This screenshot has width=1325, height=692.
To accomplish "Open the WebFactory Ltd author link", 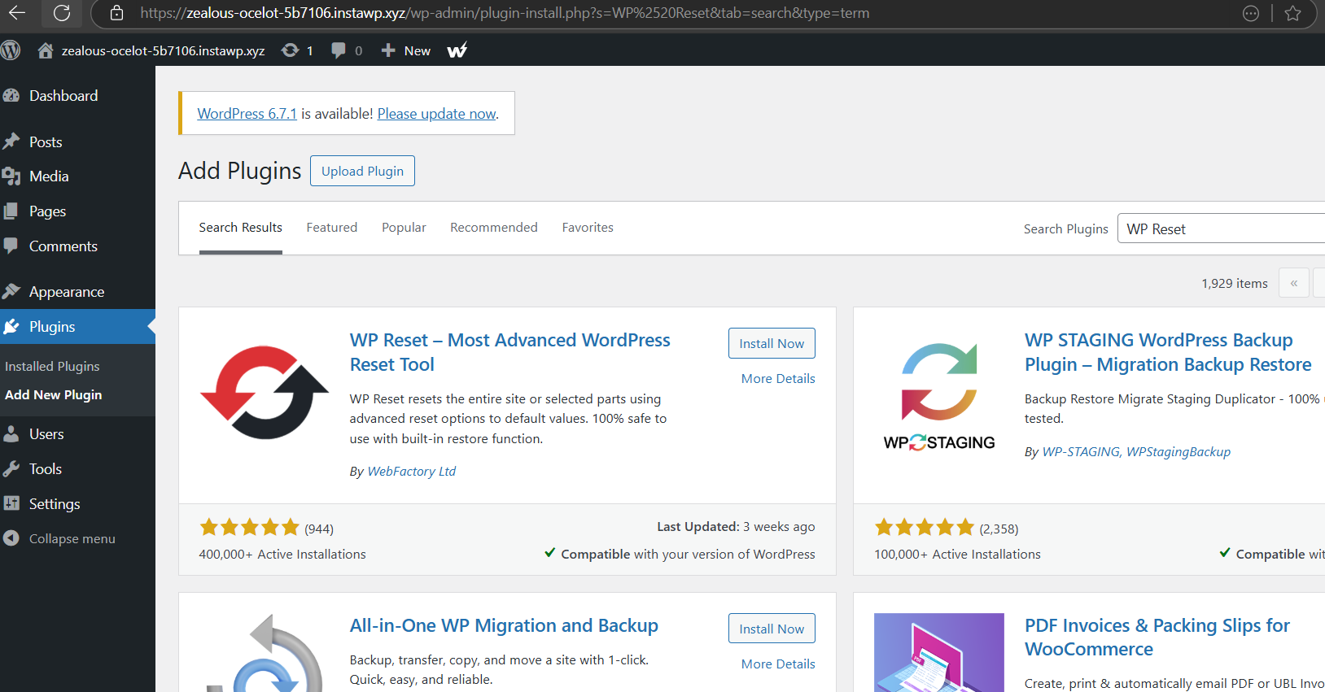I will [412, 472].
